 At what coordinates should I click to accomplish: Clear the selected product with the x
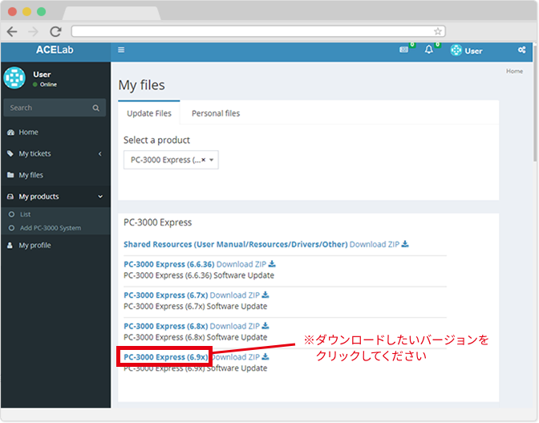204,160
